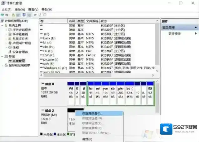Screen dimensions: 199x142
Task: Collapse the 系统工具 tree node
Action: pos(2,25)
